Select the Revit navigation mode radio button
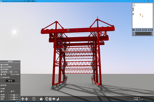Viewport: 154px width, 102px height. (x=1, y=65)
